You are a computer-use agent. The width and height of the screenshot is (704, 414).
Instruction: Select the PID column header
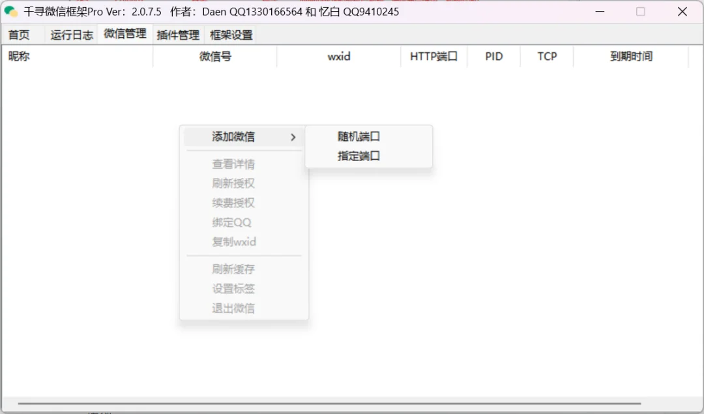click(x=494, y=56)
